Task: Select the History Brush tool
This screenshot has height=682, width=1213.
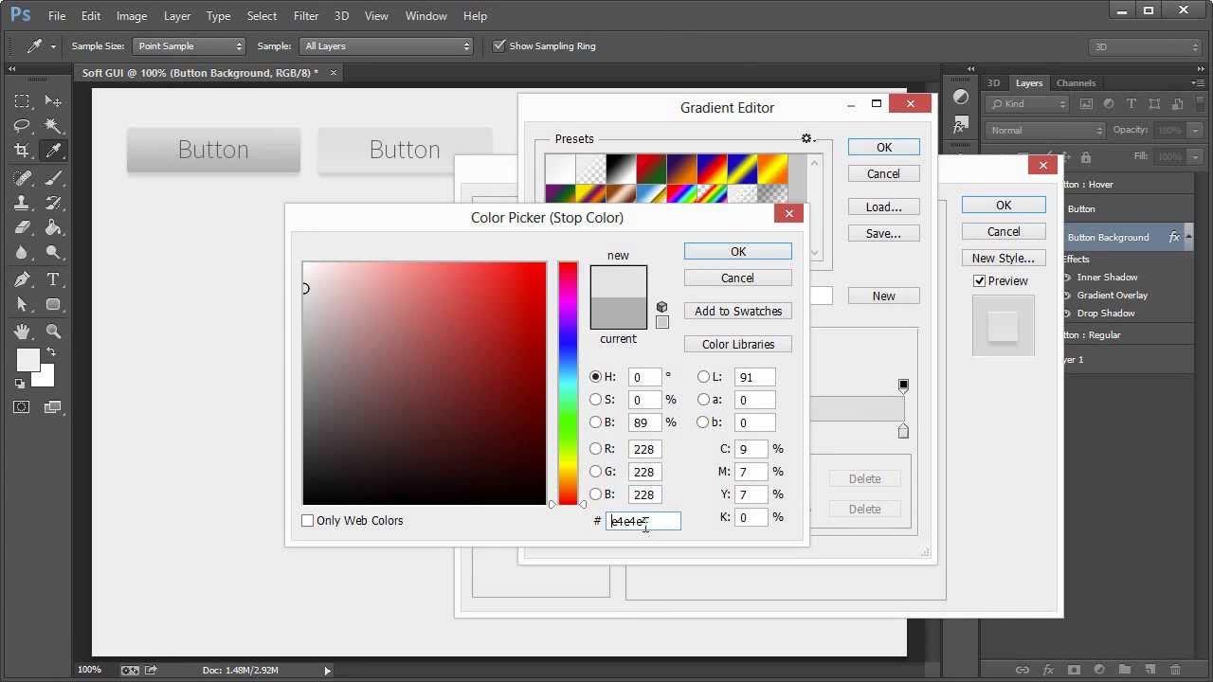Action: point(53,203)
